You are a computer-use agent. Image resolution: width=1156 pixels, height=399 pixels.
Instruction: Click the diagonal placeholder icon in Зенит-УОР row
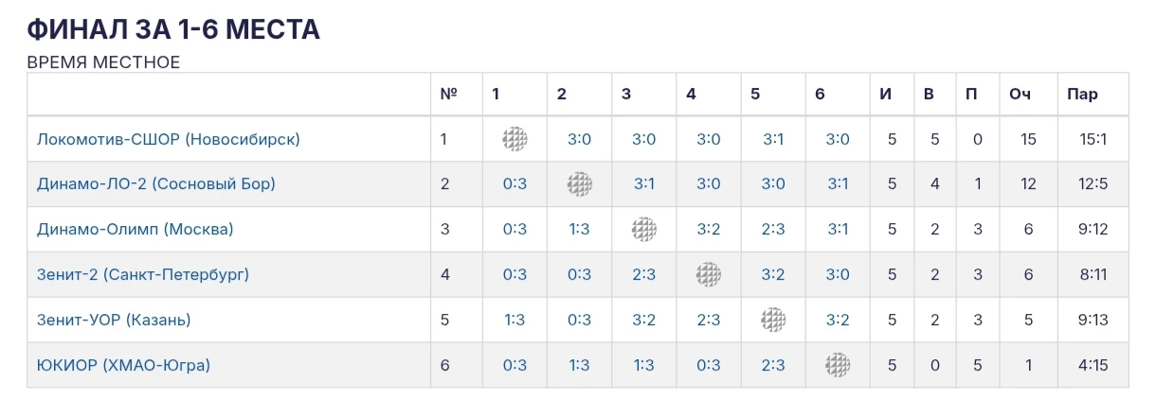click(773, 320)
